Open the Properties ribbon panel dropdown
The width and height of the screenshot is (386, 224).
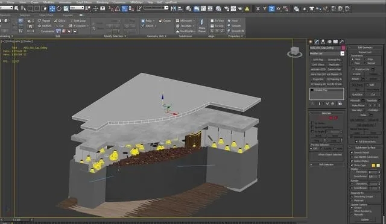click(236, 36)
